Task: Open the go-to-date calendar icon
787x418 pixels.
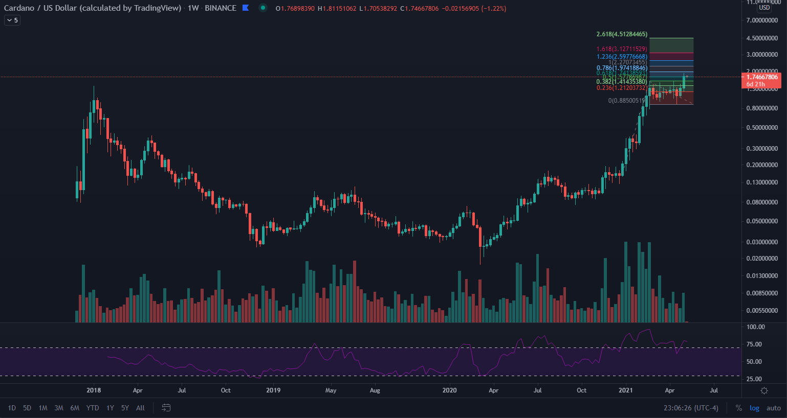Action: pos(166,408)
